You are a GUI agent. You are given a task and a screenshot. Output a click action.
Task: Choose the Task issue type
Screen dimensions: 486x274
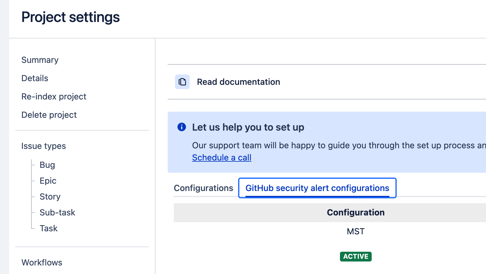48,229
